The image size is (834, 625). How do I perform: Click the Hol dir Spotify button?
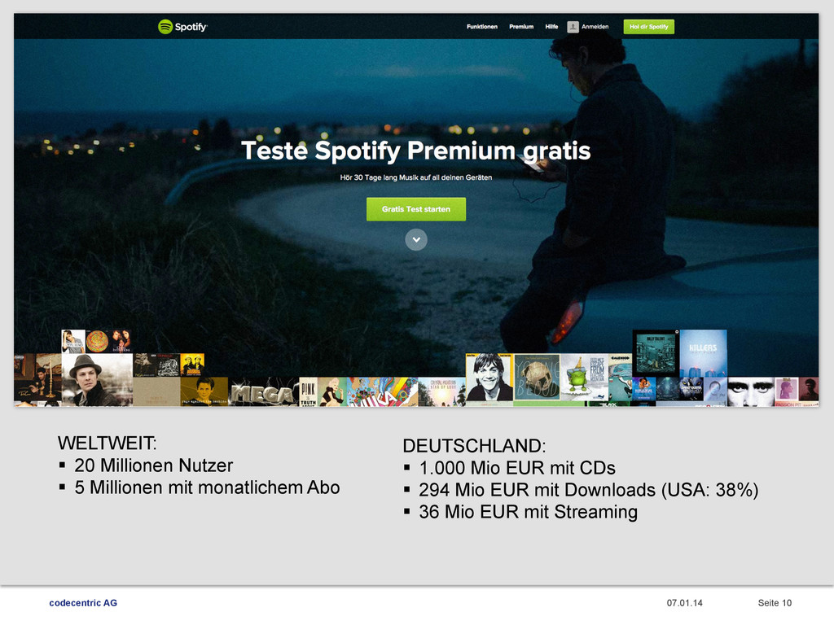pos(649,27)
